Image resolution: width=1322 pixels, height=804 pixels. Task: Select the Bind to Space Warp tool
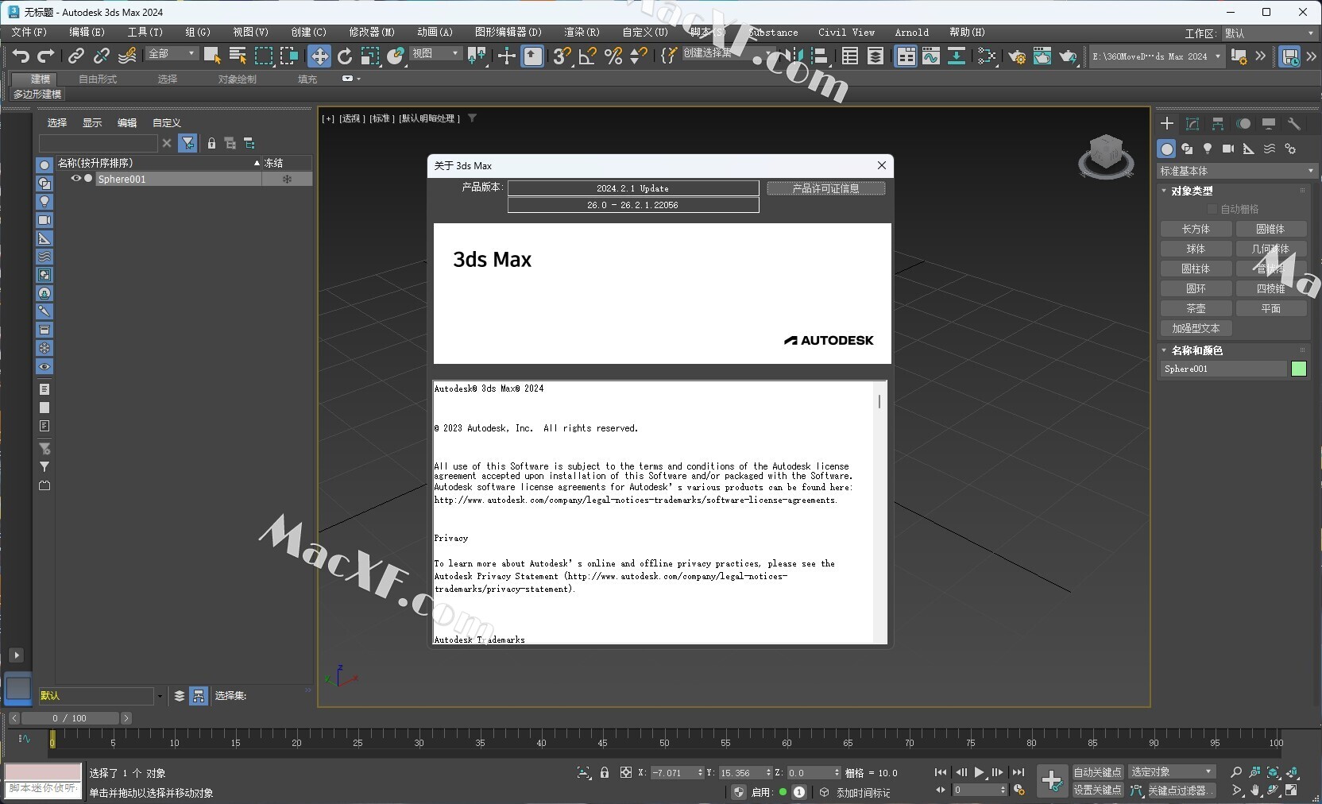[x=127, y=56]
